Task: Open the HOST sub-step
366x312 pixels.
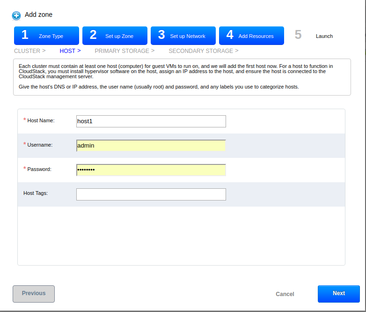Action: 70,51
